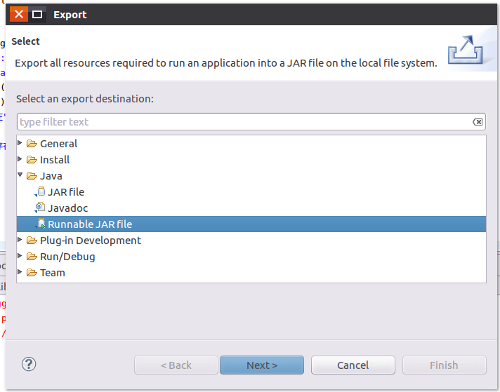This screenshot has width=500, height=392.
Task: Select the Run/Debug tree entry
Action: click(67, 257)
